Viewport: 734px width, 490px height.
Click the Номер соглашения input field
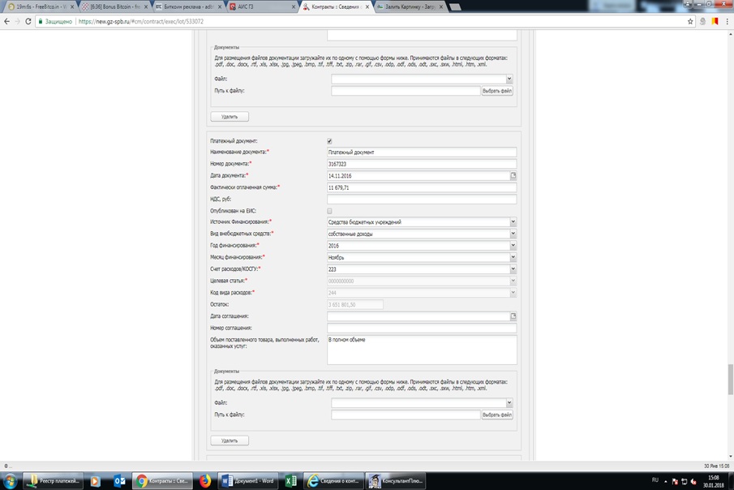click(x=422, y=328)
